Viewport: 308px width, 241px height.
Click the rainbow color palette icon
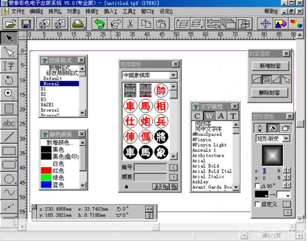point(296,24)
